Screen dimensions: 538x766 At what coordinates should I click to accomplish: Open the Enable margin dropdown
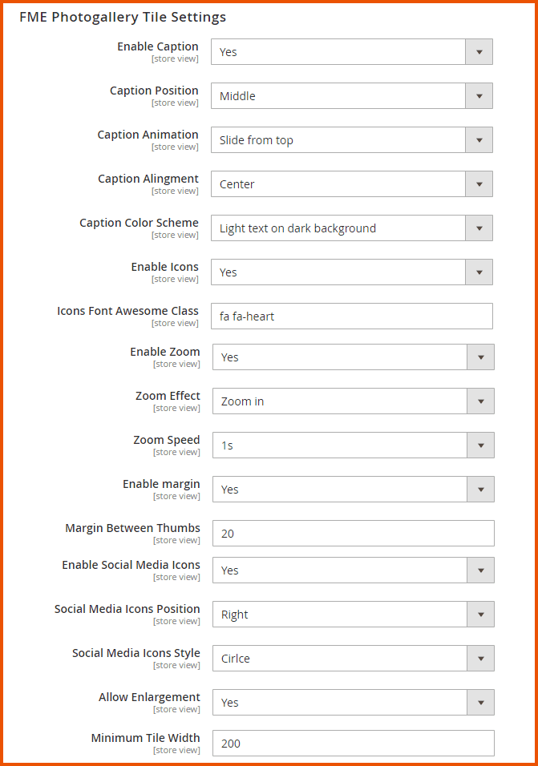point(353,490)
